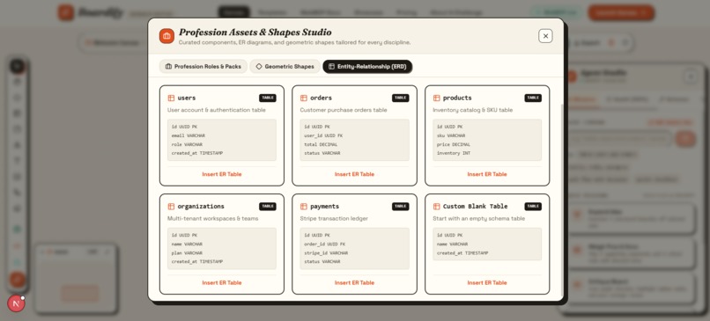The height and width of the screenshot is (321, 710).
Task: Click 'order_id UUID FK' field in payments
Action: click(325, 244)
